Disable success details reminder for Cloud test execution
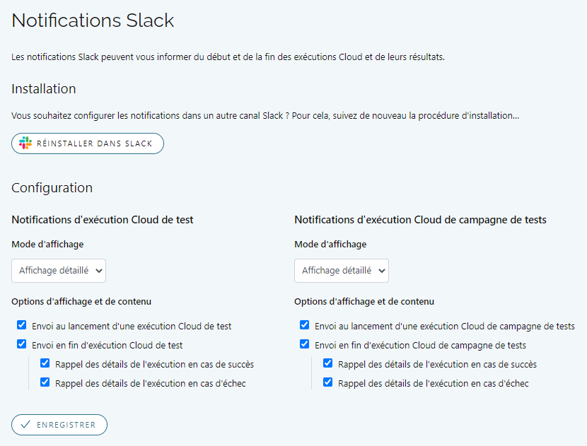587x446 pixels. tap(45, 364)
